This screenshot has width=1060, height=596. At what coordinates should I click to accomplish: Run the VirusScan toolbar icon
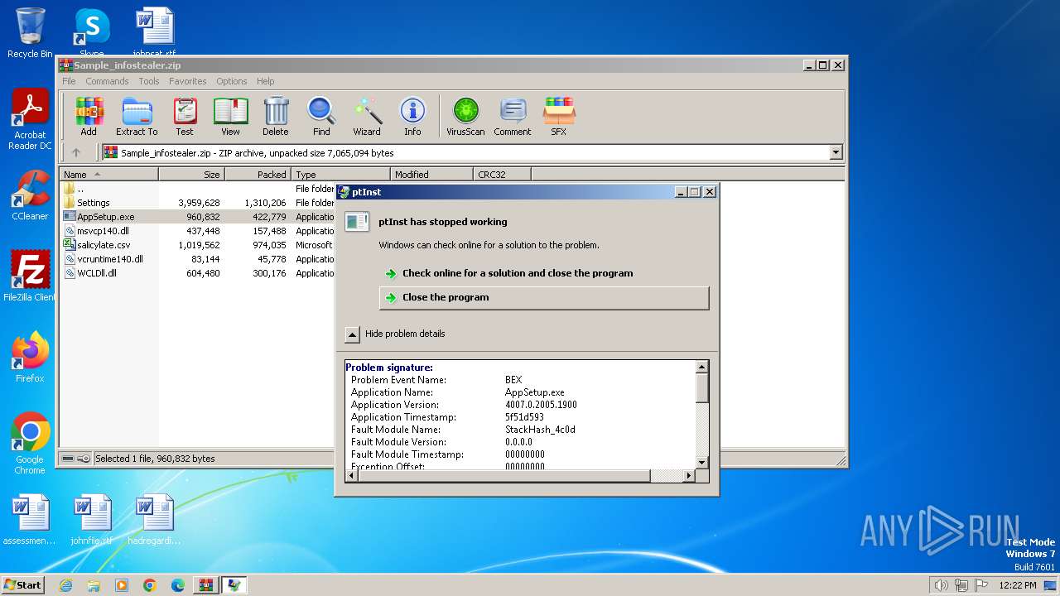(465, 117)
